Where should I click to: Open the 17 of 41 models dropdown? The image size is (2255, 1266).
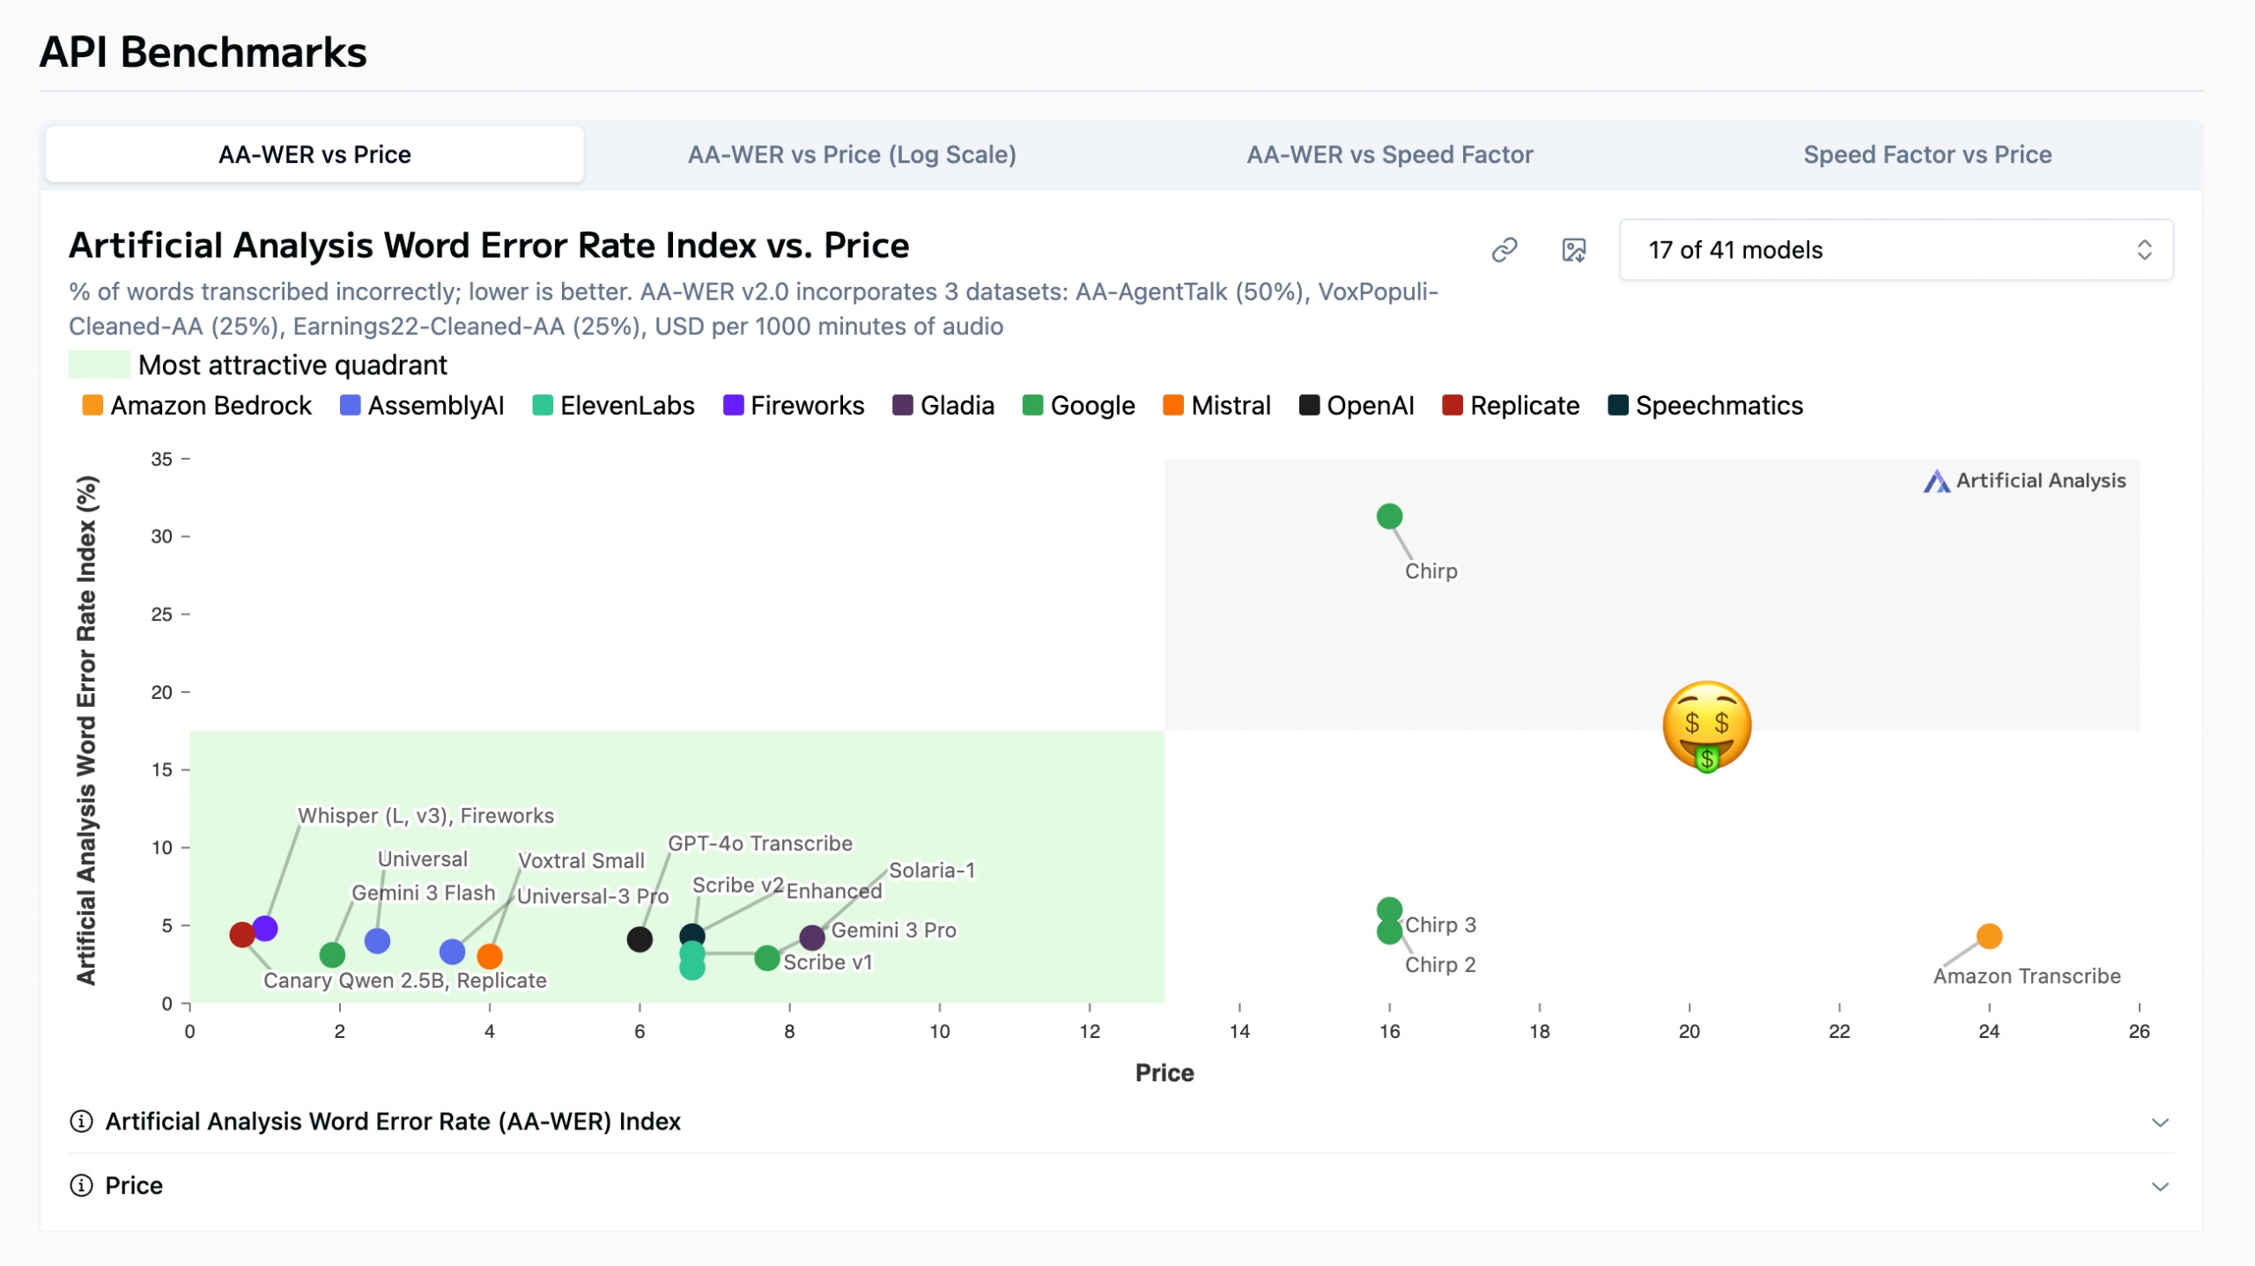pyautogui.click(x=1896, y=250)
